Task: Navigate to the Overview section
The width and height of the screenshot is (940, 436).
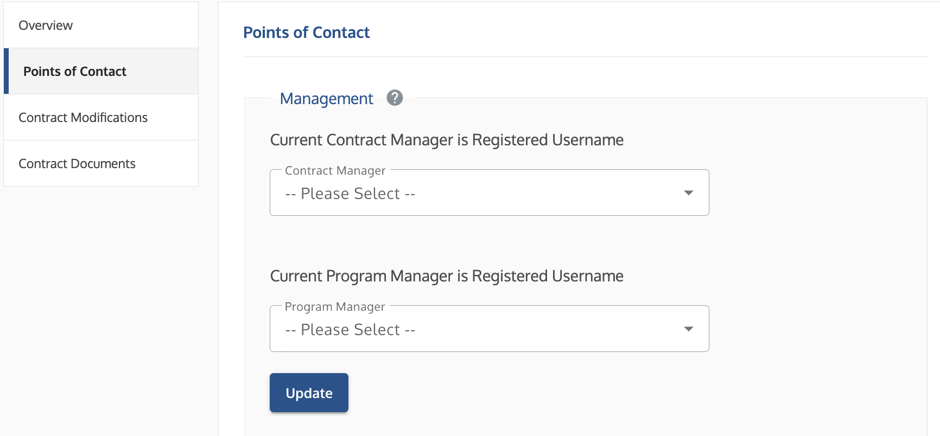Action: [x=46, y=25]
